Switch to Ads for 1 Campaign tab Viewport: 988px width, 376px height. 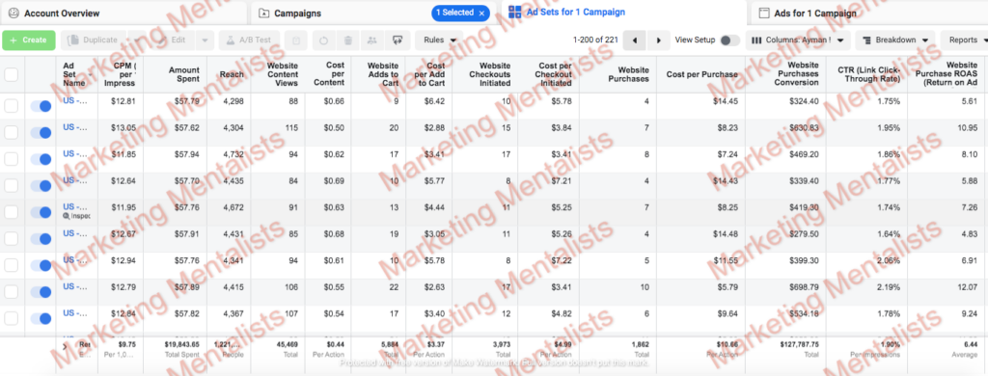[869, 13]
